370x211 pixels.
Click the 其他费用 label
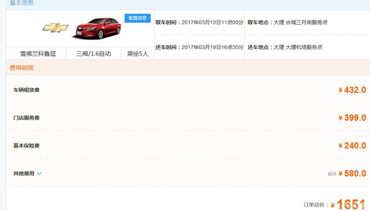point(24,174)
